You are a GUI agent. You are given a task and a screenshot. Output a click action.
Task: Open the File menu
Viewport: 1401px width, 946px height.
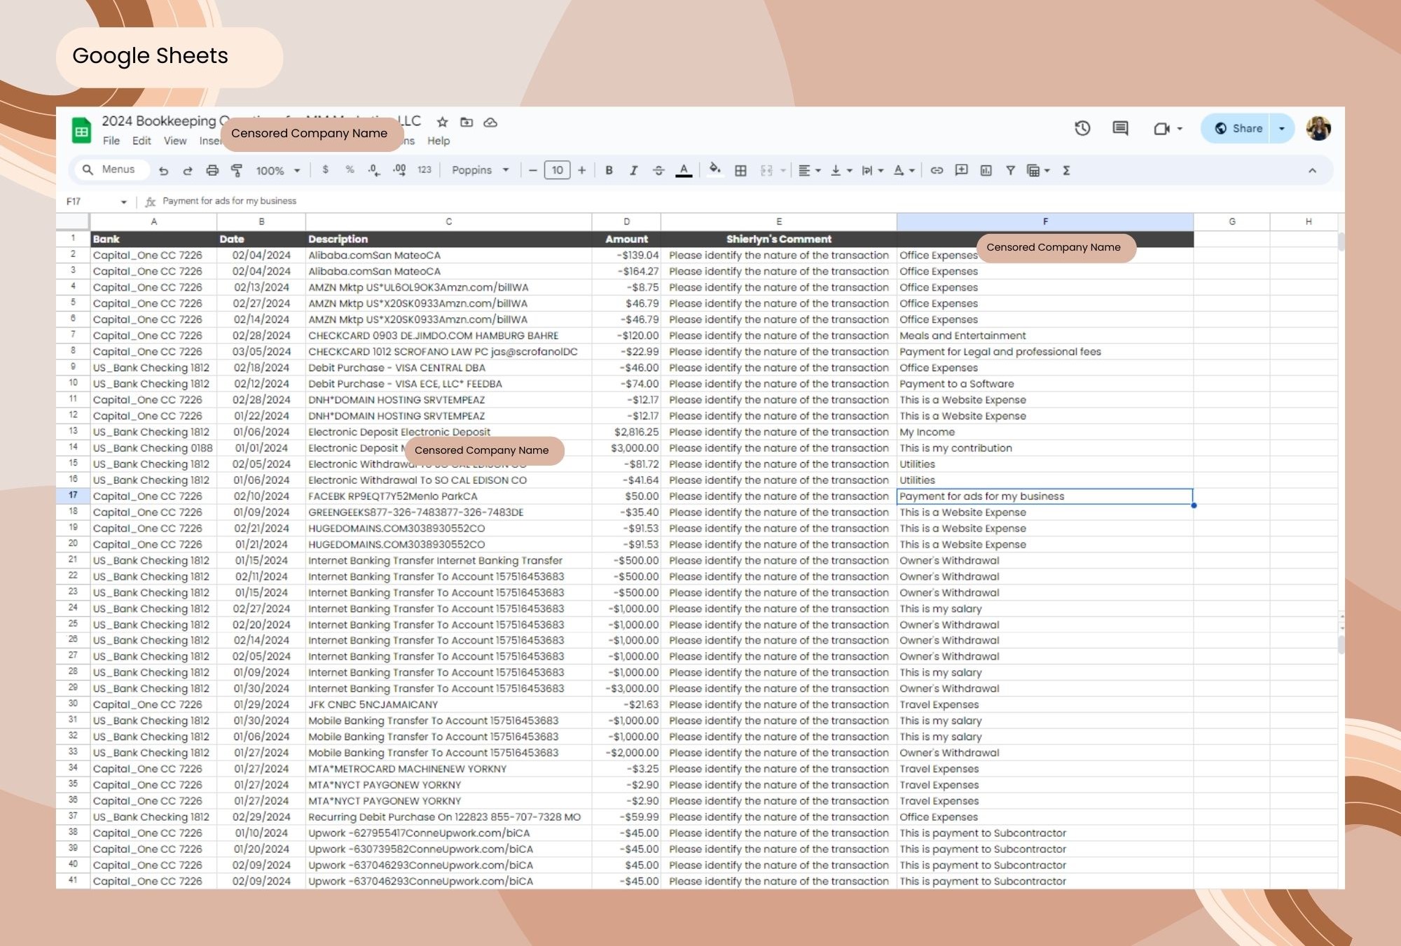[111, 141]
